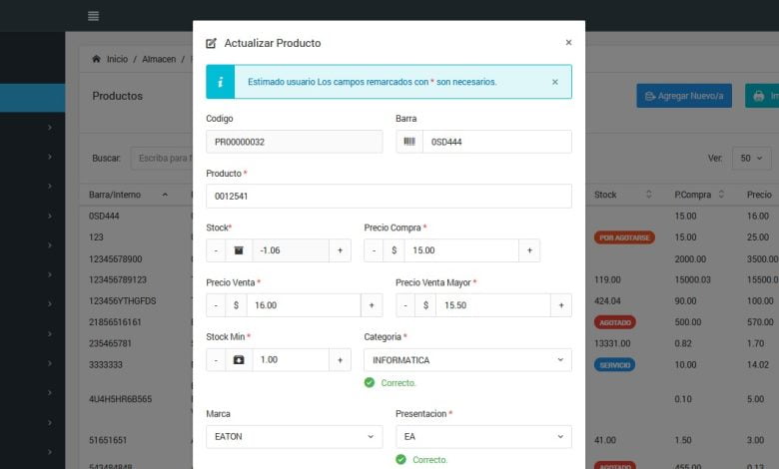779x469 pixels.
Task: Click the camera icon in Stock Min
Action: (x=238, y=359)
